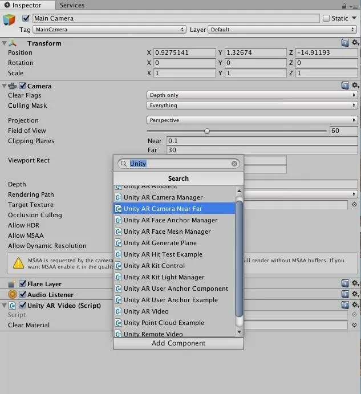Enable the Static checkbox
Viewport: 361px width, 394px height.
tap(326, 18)
